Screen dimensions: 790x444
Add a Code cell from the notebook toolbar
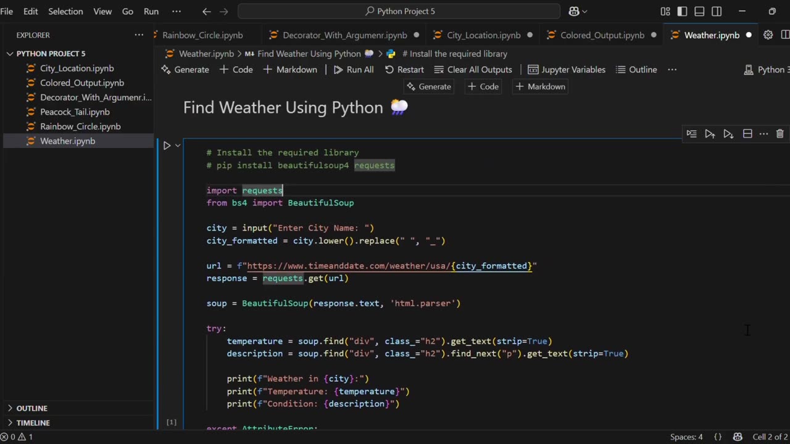[x=236, y=70]
